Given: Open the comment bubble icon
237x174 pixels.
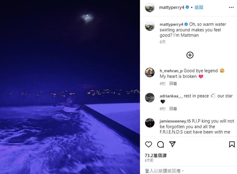Looking at the screenshot, I should tap(160, 144).
